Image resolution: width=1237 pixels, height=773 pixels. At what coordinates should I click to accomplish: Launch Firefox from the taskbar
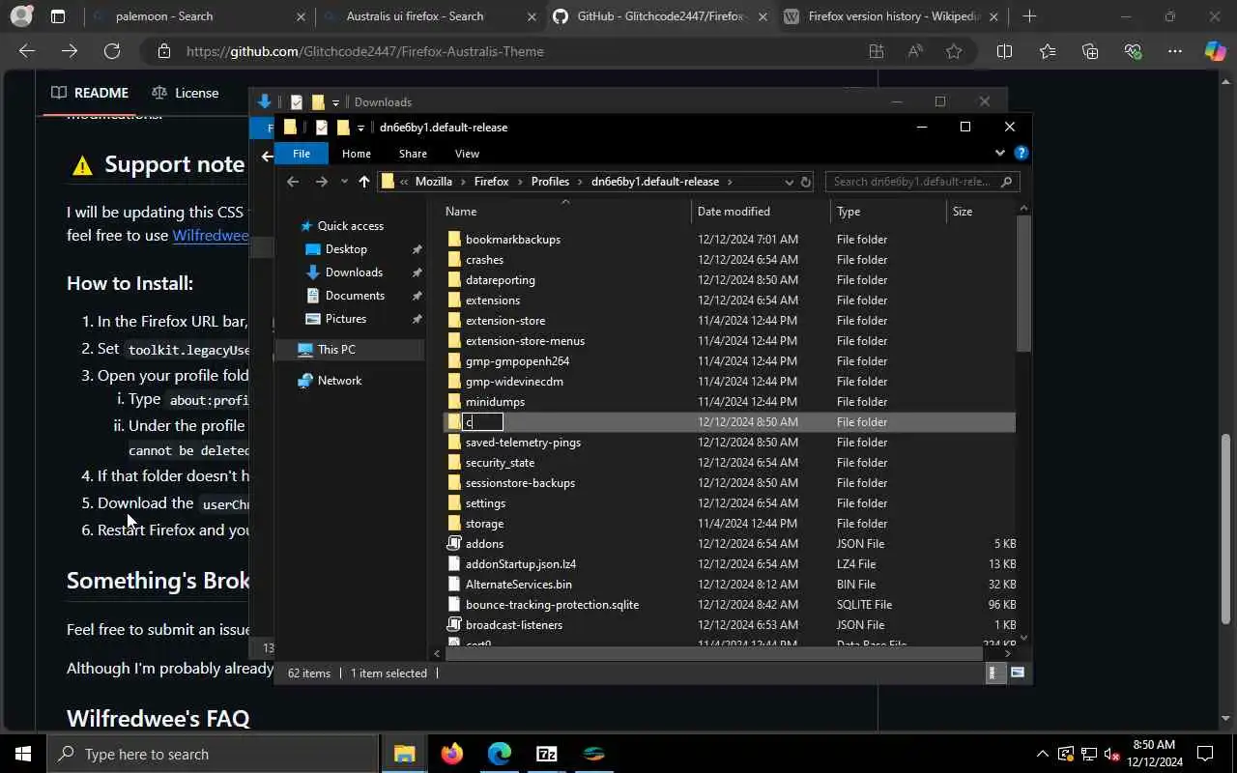pyautogui.click(x=451, y=754)
